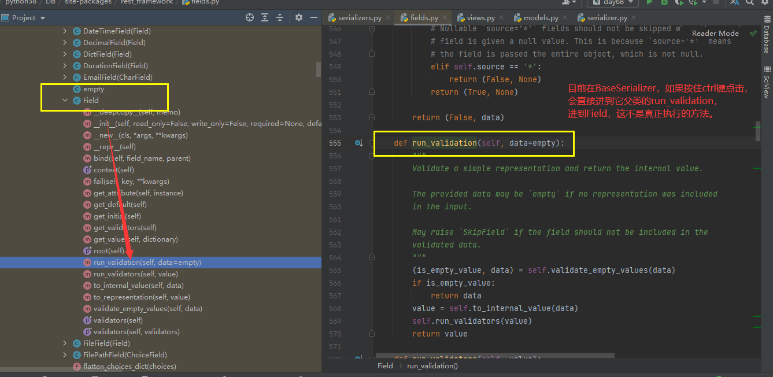Viewport: 773px width, 377px height.
Task: Run the day68 configuration
Action: click(x=649, y=3)
